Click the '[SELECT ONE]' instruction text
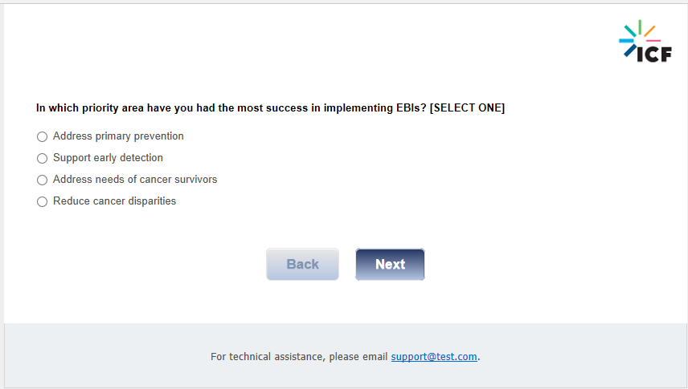This screenshot has width=688, height=389. point(468,107)
